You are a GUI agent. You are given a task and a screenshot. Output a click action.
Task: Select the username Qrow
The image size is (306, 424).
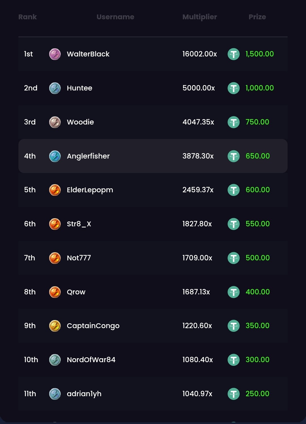(76, 292)
